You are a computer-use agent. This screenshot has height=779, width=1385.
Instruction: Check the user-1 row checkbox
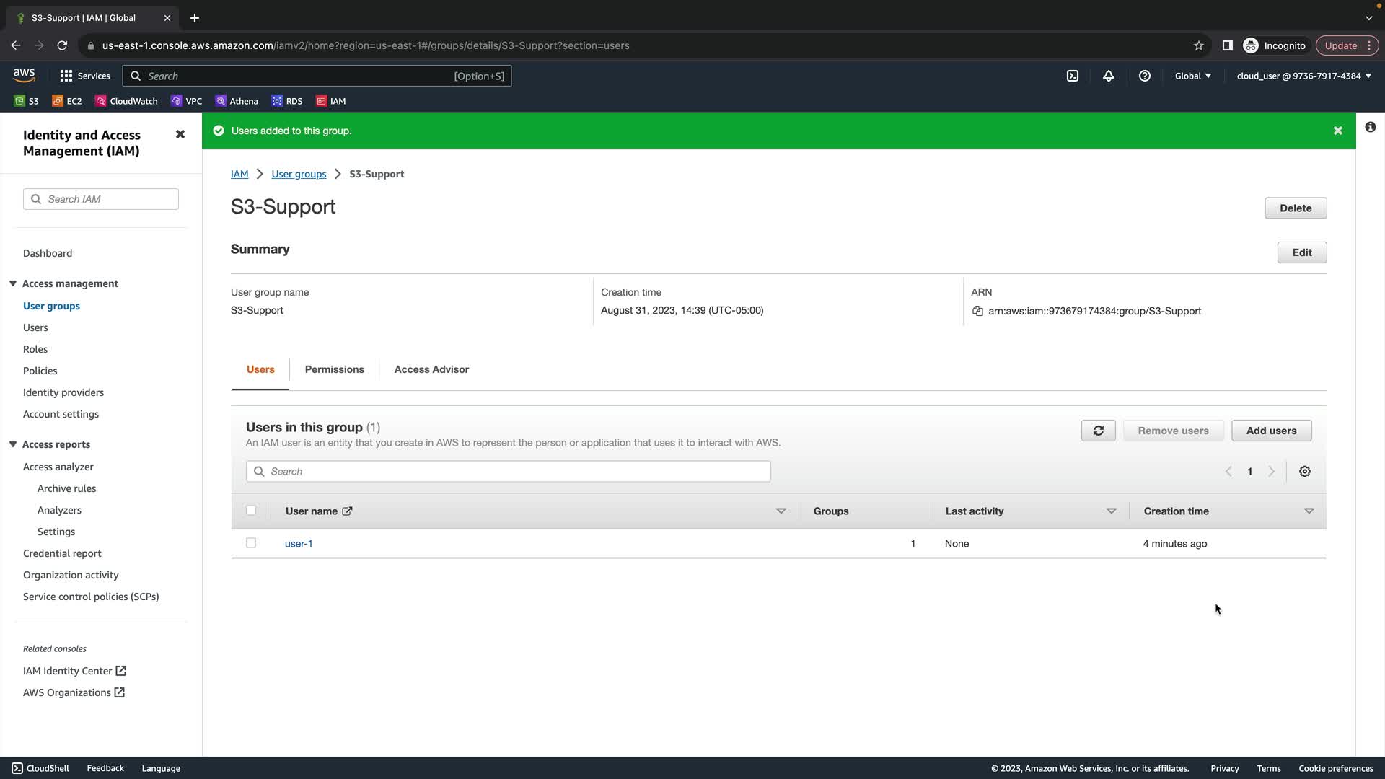(x=251, y=543)
